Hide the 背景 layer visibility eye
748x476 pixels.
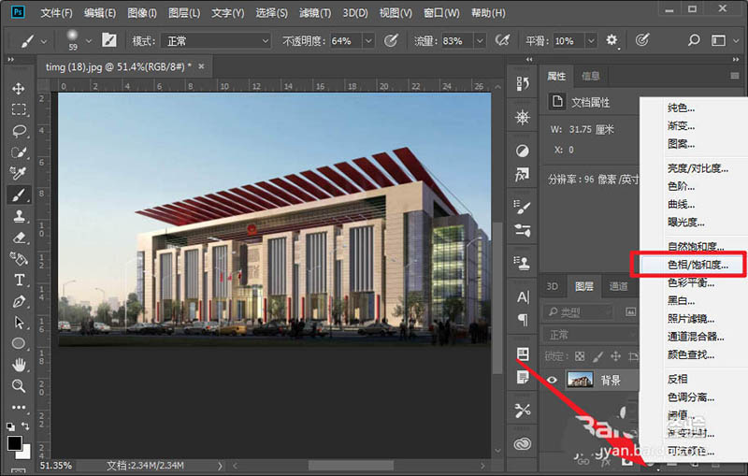552,380
